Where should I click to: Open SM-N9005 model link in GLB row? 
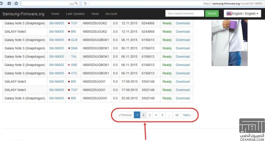point(57,40)
